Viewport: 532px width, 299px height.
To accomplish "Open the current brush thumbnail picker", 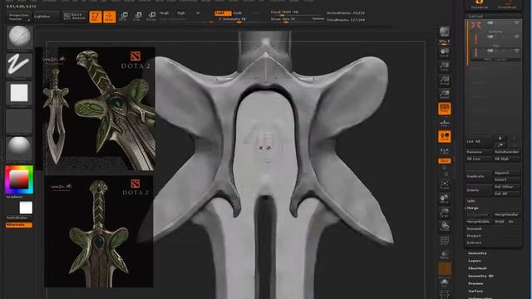I will 19,37.
